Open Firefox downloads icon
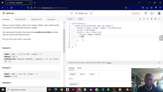 (147, 8)
